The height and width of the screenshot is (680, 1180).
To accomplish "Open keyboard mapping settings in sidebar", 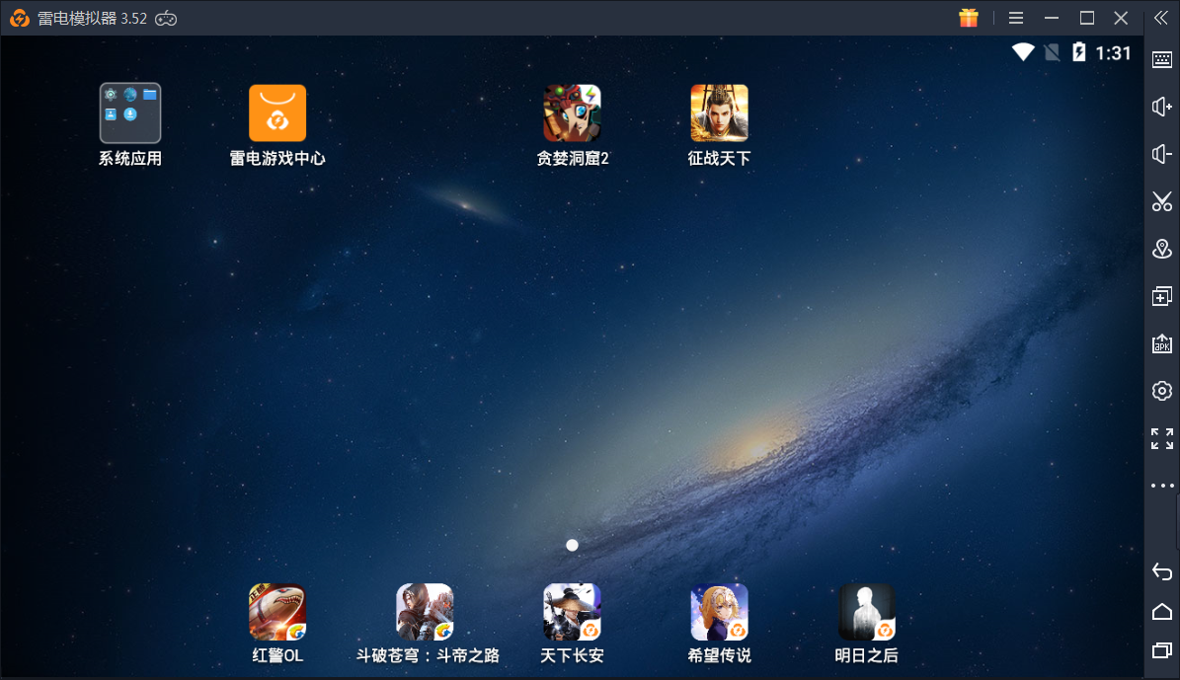I will click(1162, 59).
